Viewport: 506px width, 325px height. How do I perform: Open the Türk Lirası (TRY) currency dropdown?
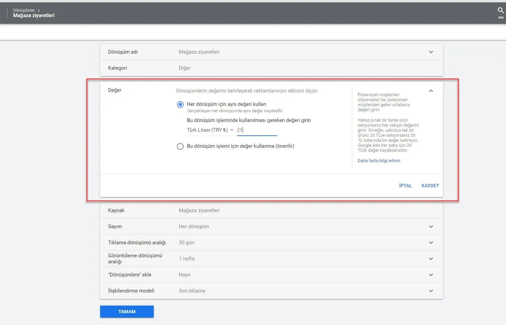[x=210, y=130]
